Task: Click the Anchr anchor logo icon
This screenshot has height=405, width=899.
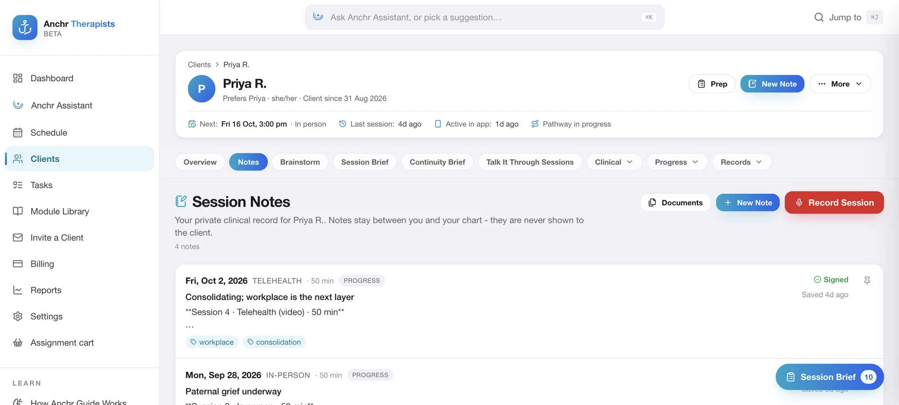Action: pyautogui.click(x=25, y=27)
